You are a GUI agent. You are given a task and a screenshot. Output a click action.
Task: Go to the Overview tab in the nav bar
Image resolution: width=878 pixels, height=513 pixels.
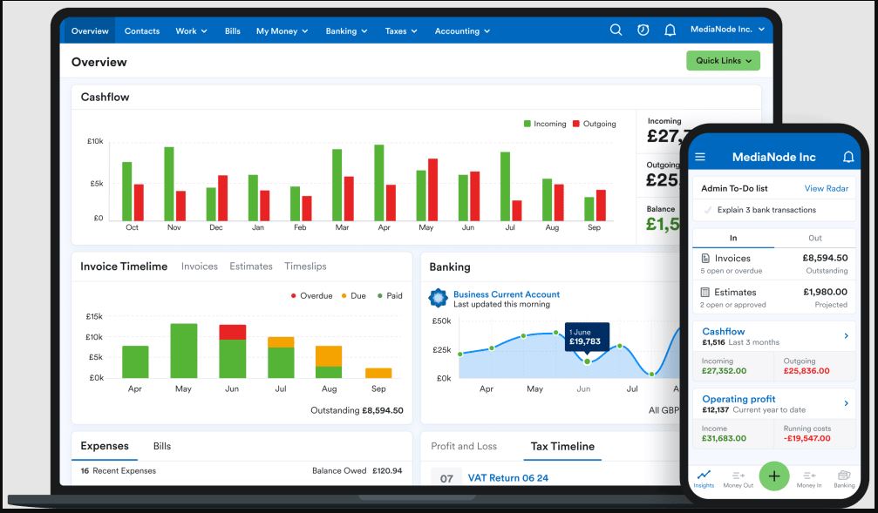coord(90,31)
